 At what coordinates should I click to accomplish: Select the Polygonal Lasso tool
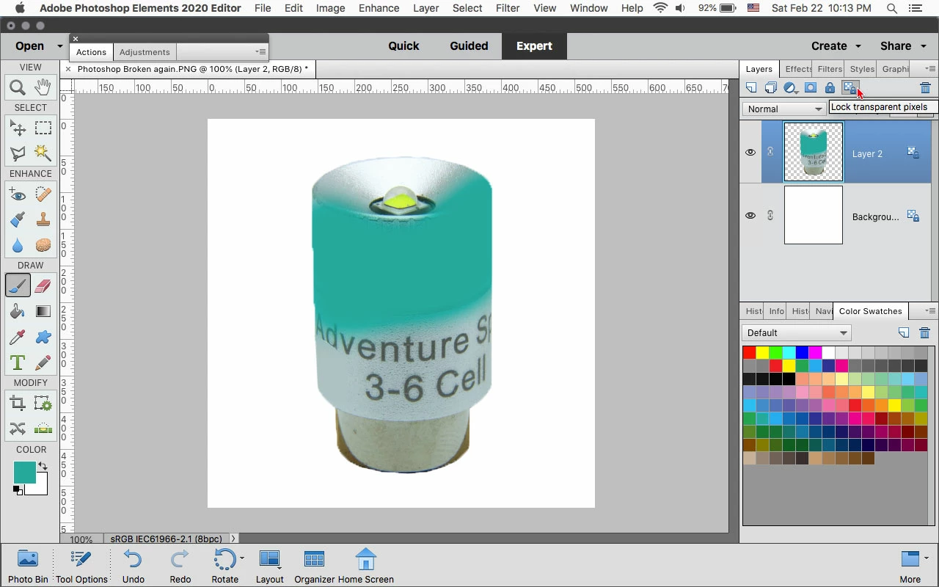(x=18, y=153)
